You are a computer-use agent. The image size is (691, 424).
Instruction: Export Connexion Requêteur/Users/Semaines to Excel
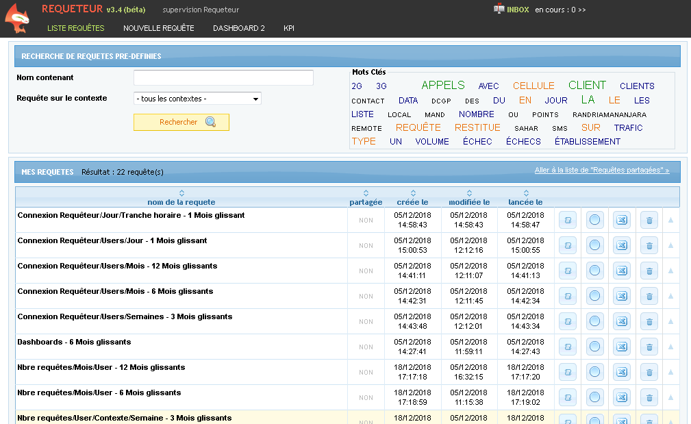(622, 321)
